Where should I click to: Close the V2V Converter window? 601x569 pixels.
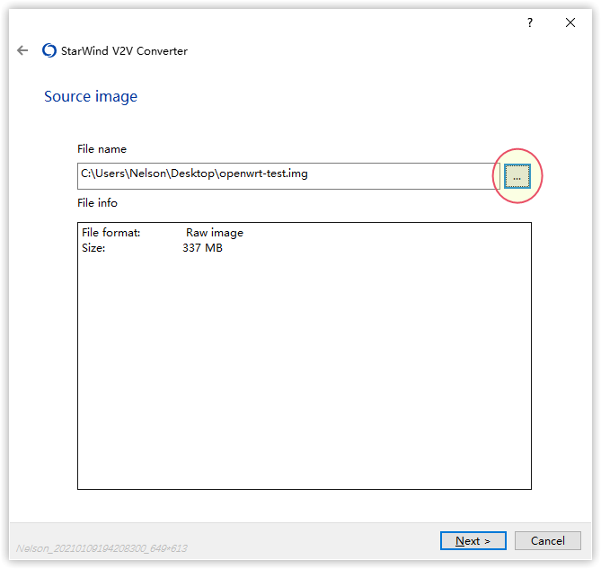(x=570, y=22)
